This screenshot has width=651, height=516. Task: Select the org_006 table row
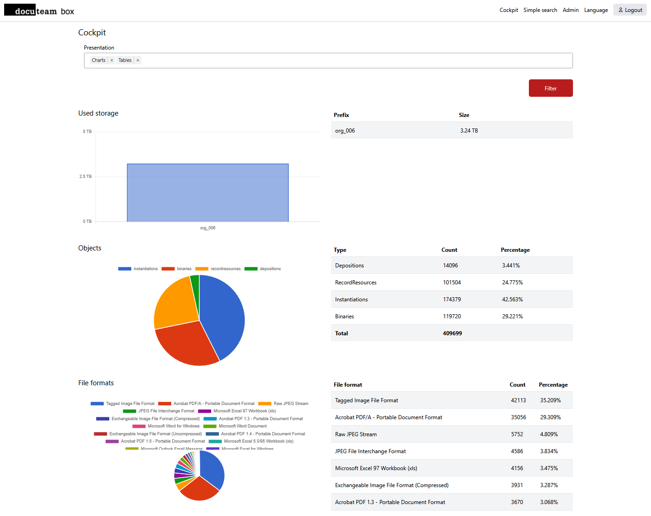pyautogui.click(x=451, y=131)
